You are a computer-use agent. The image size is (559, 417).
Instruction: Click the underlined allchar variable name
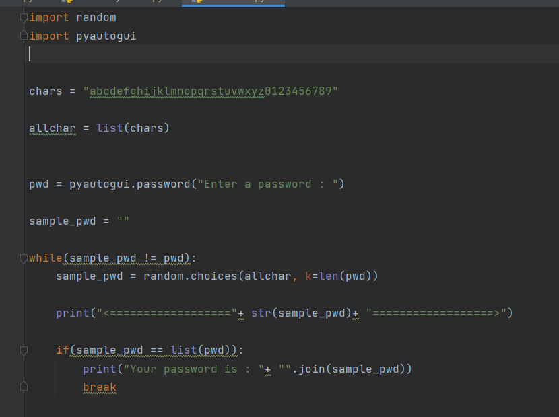[52, 128]
